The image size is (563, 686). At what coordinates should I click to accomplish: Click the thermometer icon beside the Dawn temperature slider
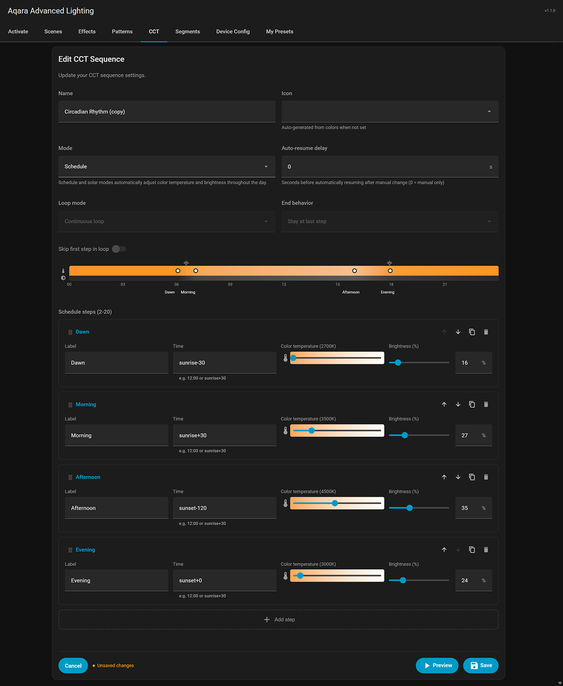click(285, 358)
